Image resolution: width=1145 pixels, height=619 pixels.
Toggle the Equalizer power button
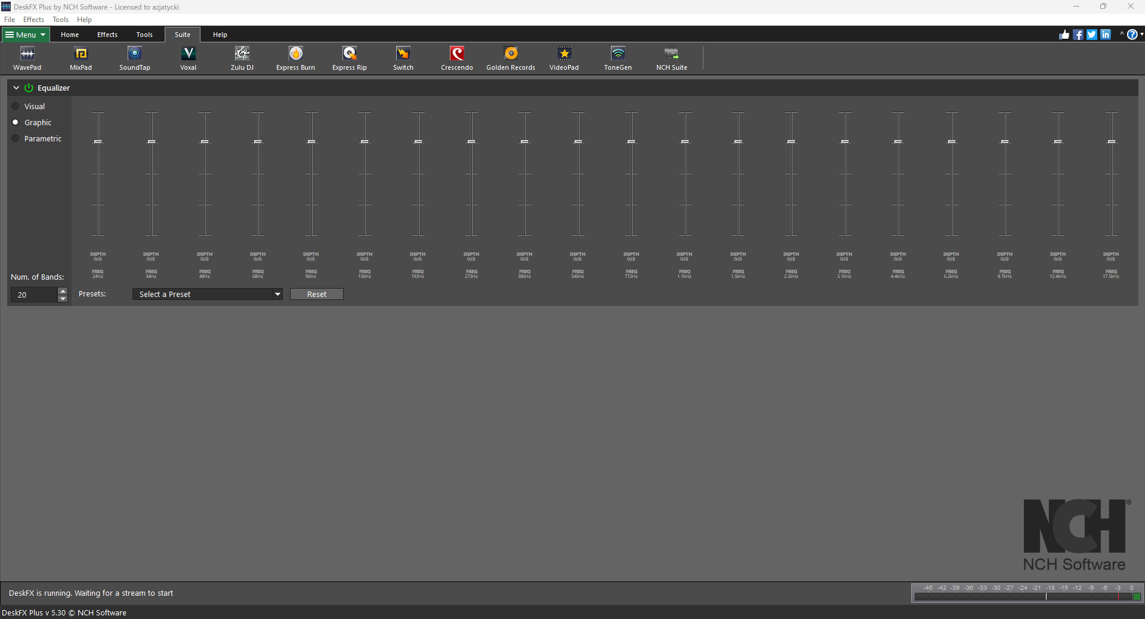coord(29,88)
